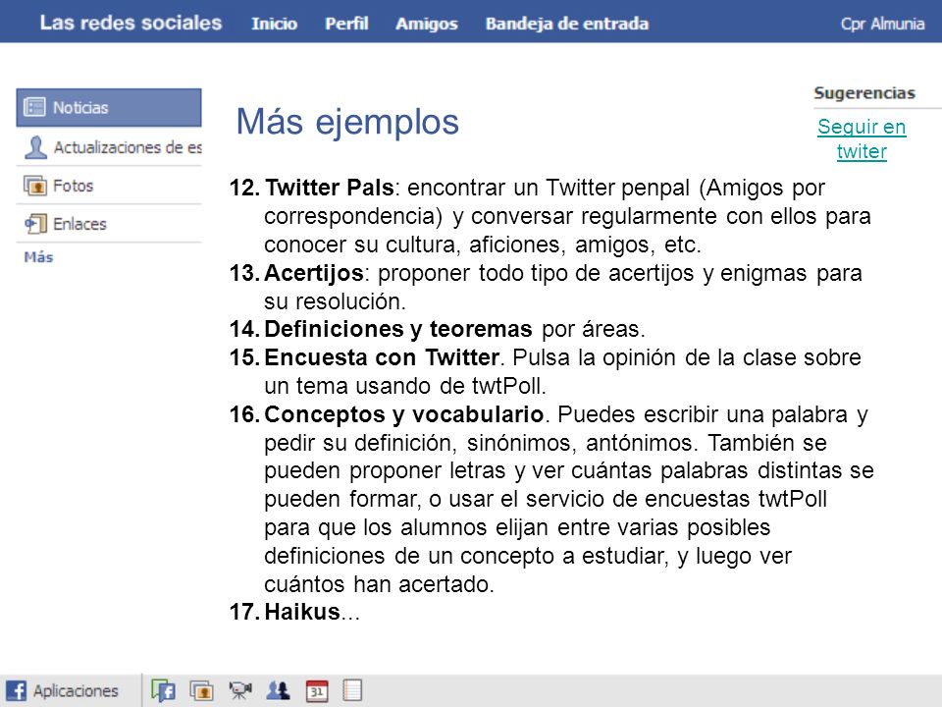942x707 pixels.
Task: Click the Fotos photo icon
Action: pyautogui.click(x=35, y=186)
